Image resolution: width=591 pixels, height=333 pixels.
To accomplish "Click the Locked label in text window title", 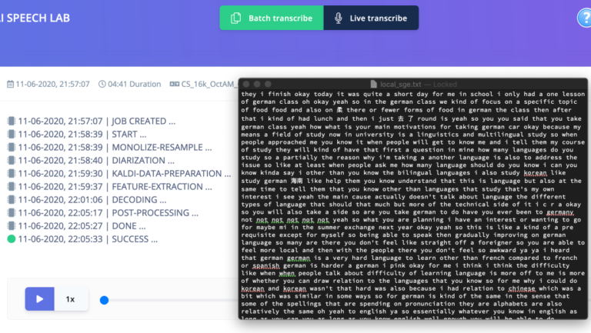I will 445,85.
